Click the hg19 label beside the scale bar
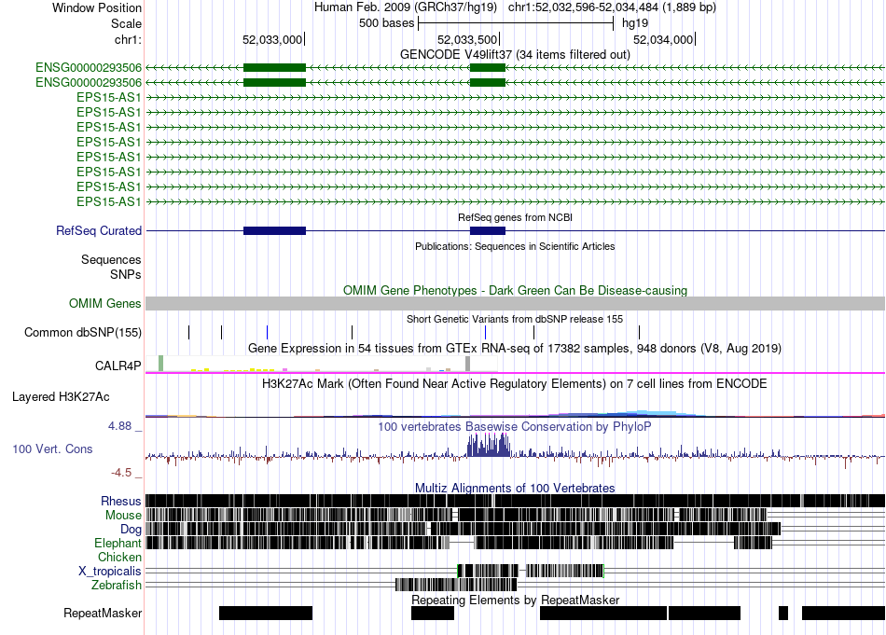 tap(635, 23)
